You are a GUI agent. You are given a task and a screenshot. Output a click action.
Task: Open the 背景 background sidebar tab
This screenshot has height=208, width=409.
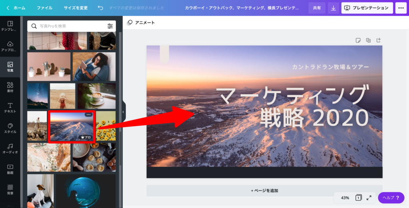tap(10, 190)
